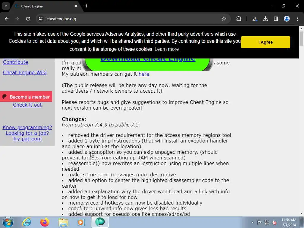The image size is (304, 228).
Task: Open the Chrome three-dot menu
Action: coord(297,19)
